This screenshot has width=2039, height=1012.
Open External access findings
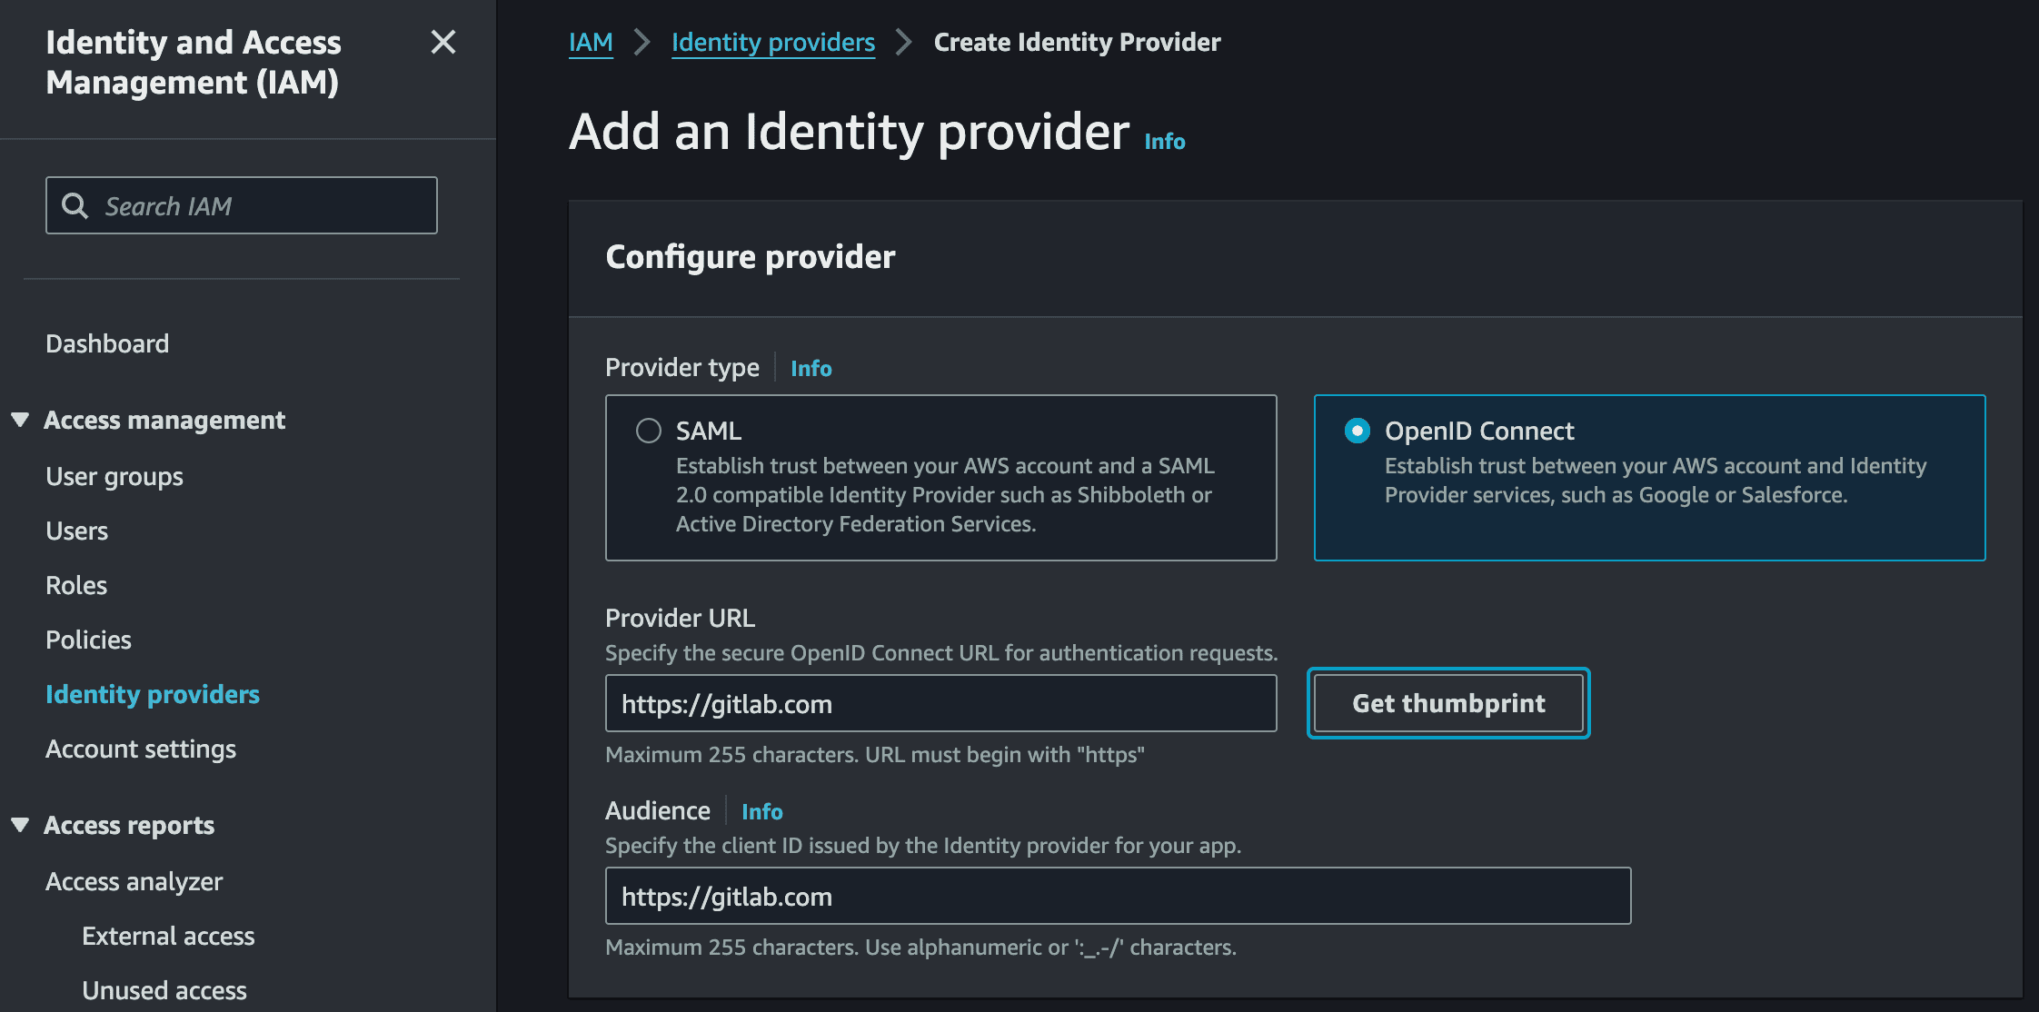point(168,936)
